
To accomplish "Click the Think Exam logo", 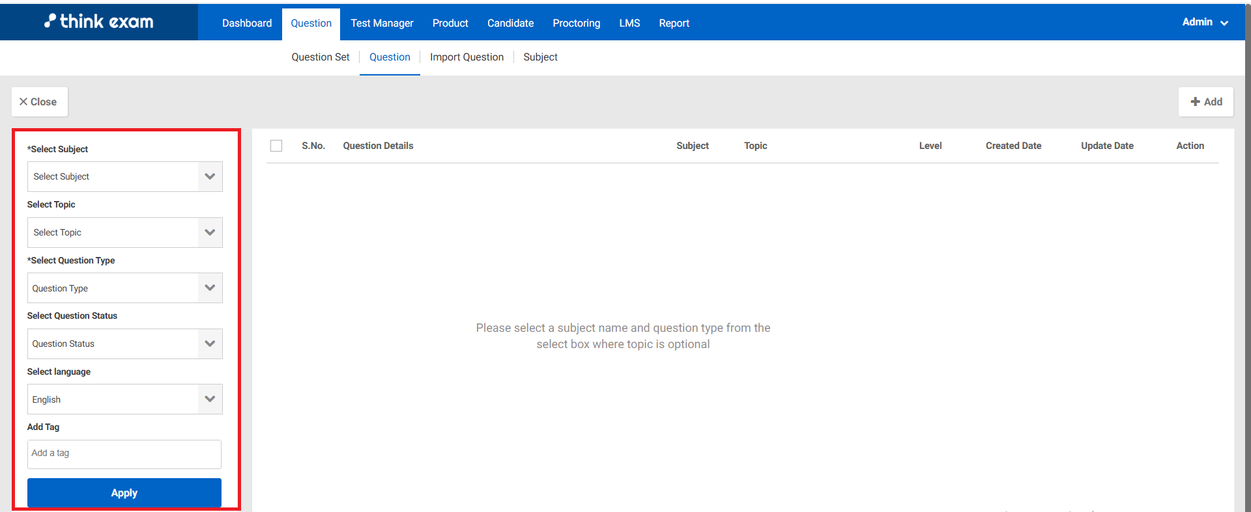I will coord(99,21).
